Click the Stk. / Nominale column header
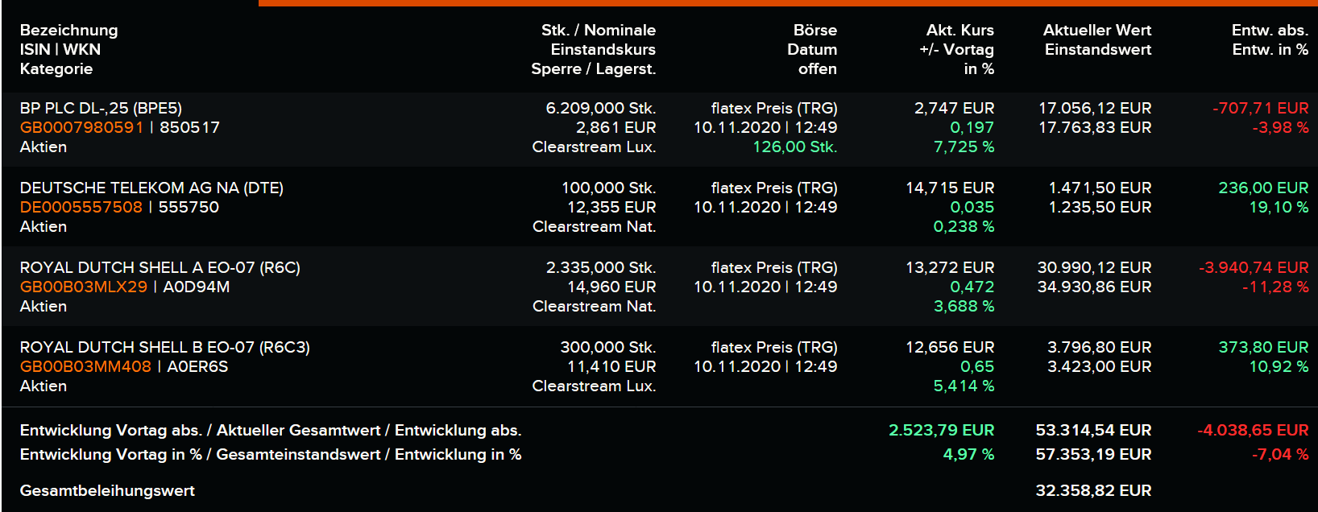 [x=598, y=31]
